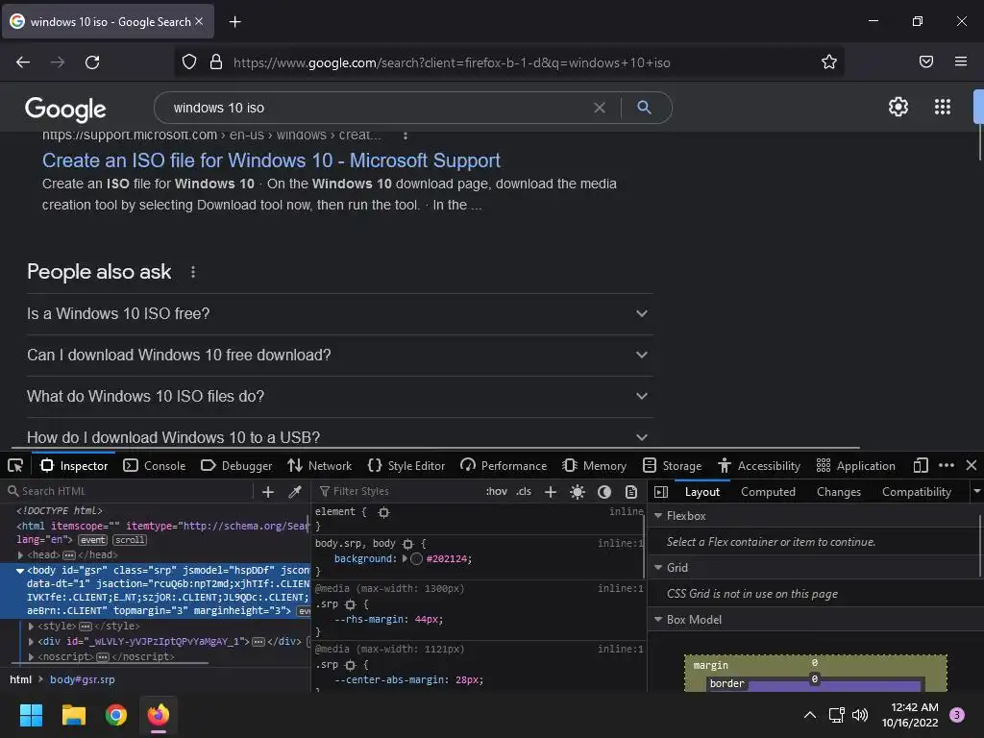Switch to the Computed sidebar tab
The width and height of the screenshot is (984, 738).
768,492
